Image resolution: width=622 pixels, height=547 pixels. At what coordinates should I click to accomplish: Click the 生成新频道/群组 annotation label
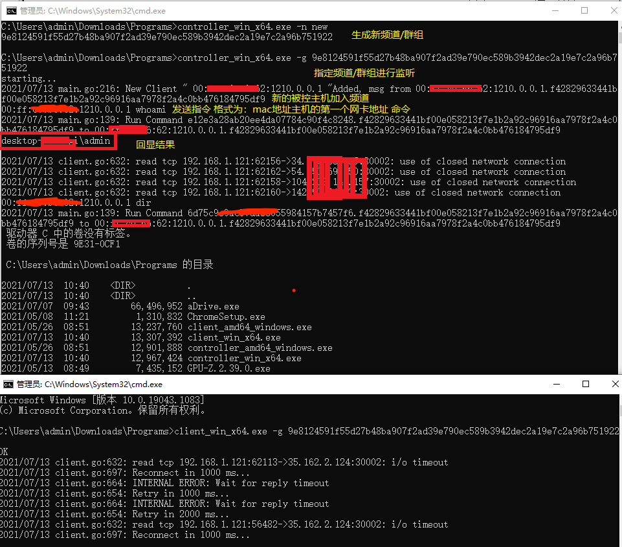coord(387,35)
